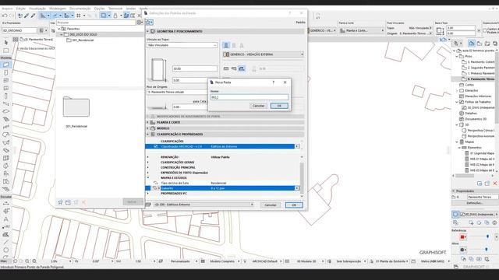Expand the Renovação property group
The width and height of the screenshot is (499, 280).
(147, 157)
